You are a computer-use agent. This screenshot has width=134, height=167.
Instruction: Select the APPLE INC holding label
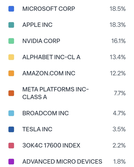(x=37, y=25)
